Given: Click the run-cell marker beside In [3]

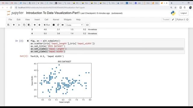Looking at the screenshot, I should [x=28, y=41].
